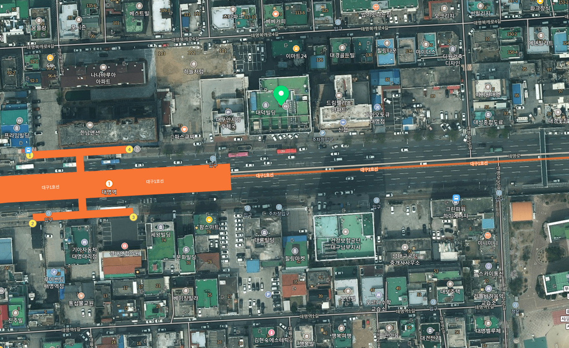Click the 경대연합의원 clinic marker

click(x=124, y=246)
